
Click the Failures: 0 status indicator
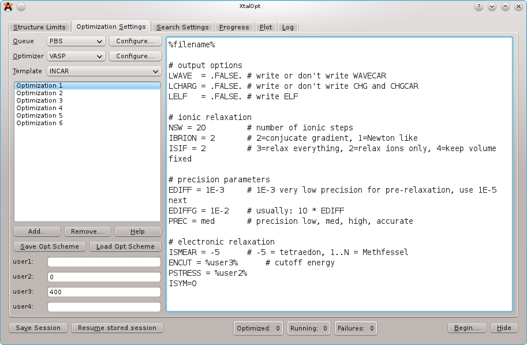coord(356,328)
